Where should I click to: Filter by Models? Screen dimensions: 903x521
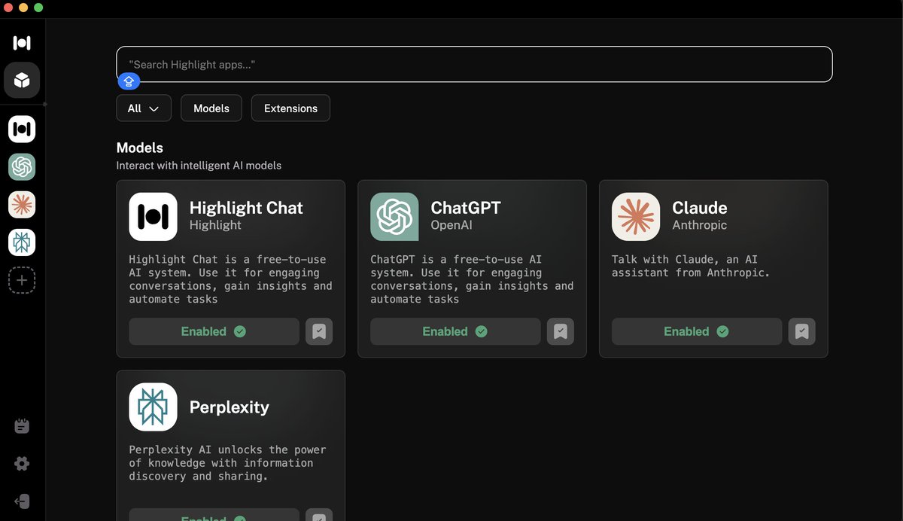tap(211, 108)
